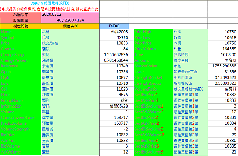Select the 訂閱數量 label cell
Screen dimensions: 238x156
pos(21,20)
